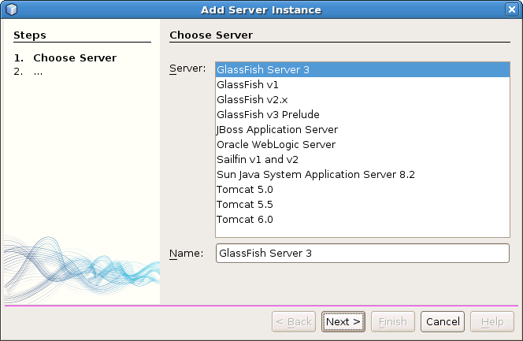Open Help for this wizard
The image size is (523, 341).
492,321
